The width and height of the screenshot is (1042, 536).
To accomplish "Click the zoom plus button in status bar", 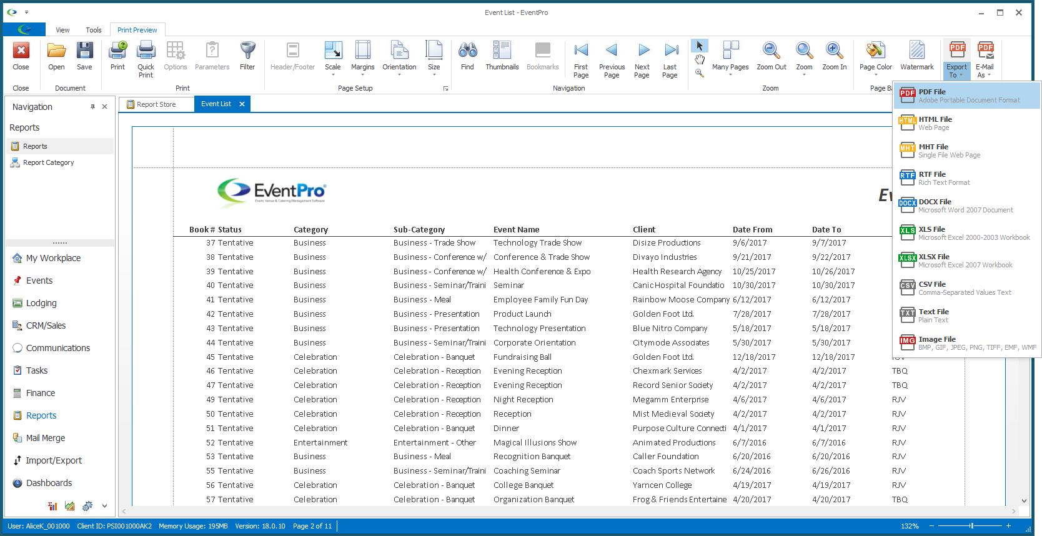I will point(1008,526).
